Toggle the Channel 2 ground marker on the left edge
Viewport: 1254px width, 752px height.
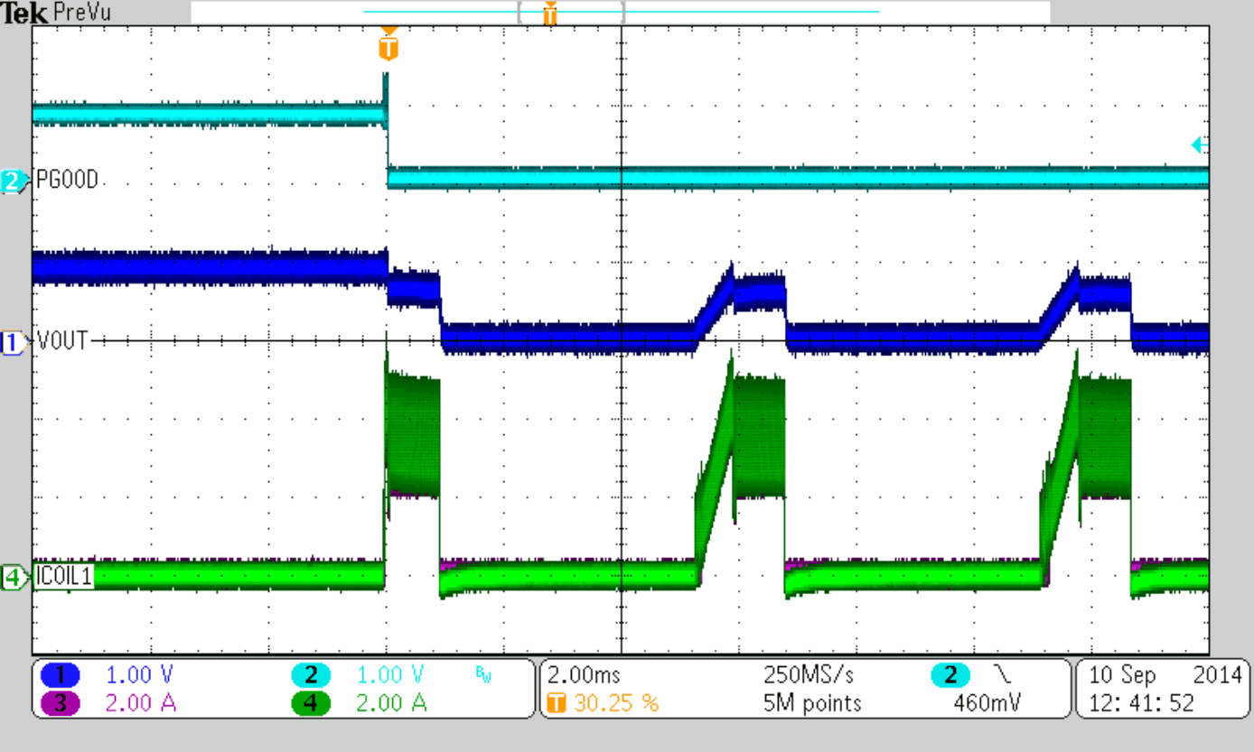pos(12,178)
